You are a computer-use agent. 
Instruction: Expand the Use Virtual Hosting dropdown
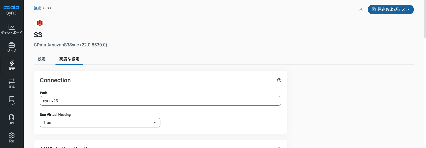(100, 123)
